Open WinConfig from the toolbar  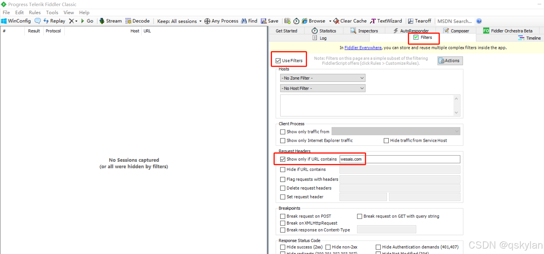pos(16,21)
